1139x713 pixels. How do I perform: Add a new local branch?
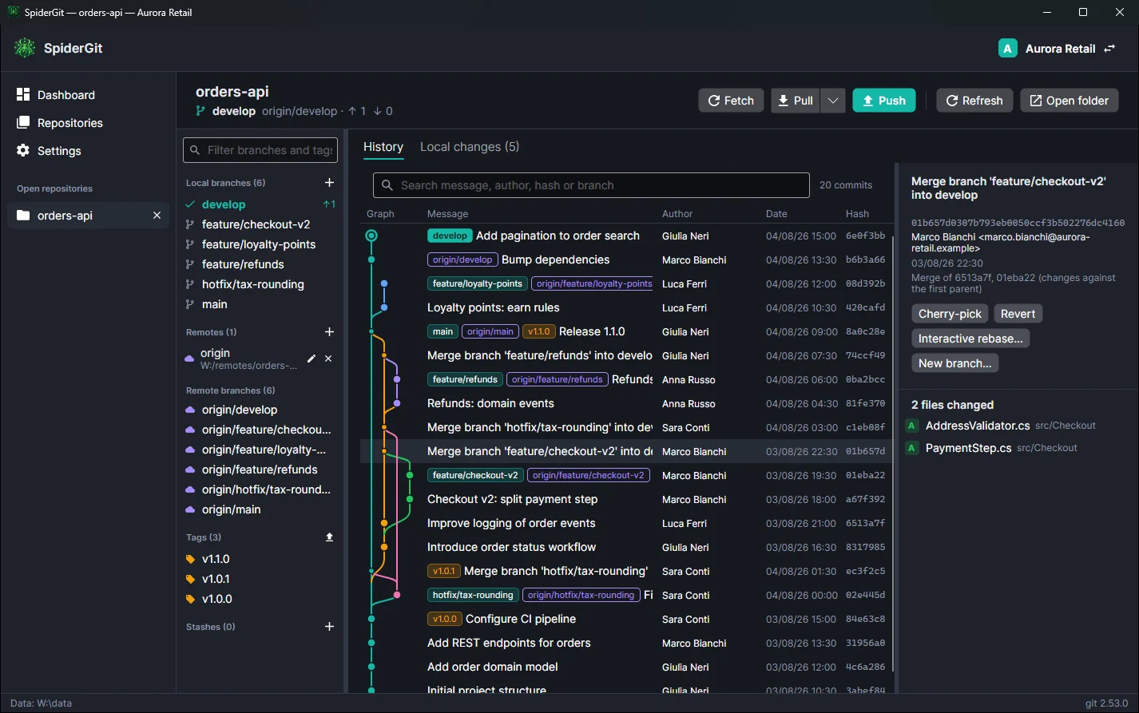pyautogui.click(x=329, y=183)
